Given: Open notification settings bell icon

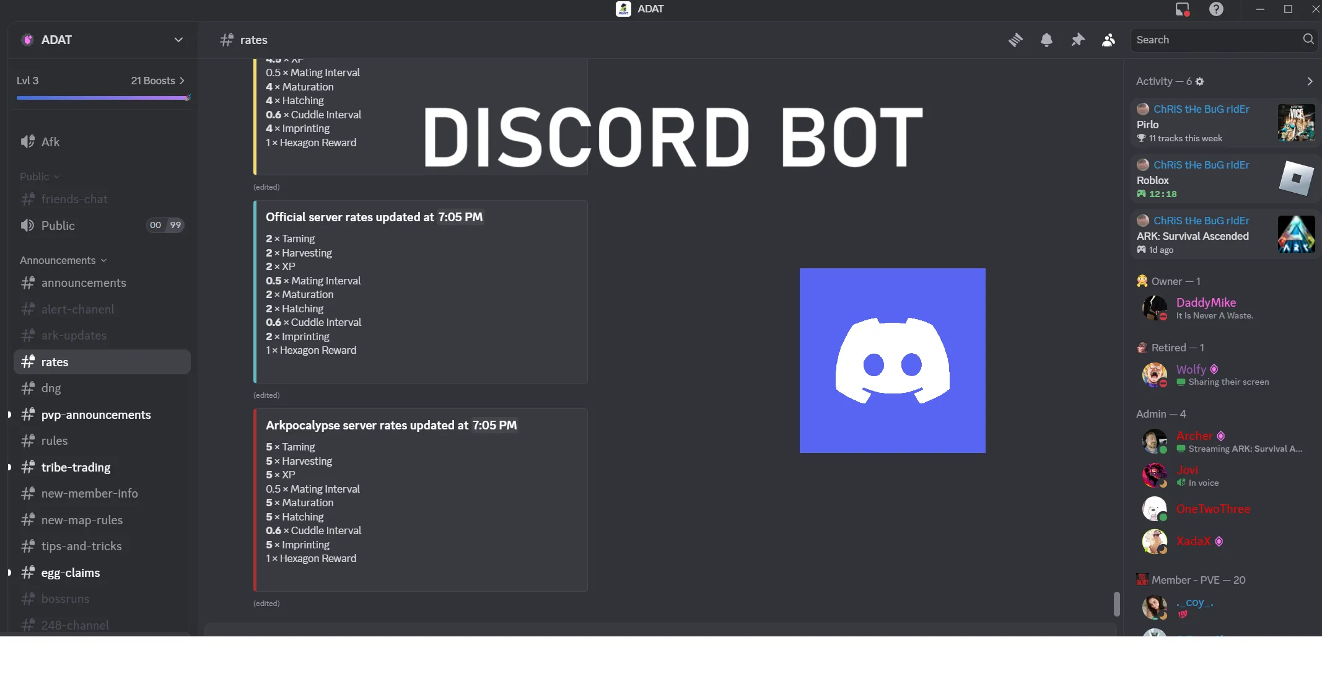Looking at the screenshot, I should [1047, 39].
